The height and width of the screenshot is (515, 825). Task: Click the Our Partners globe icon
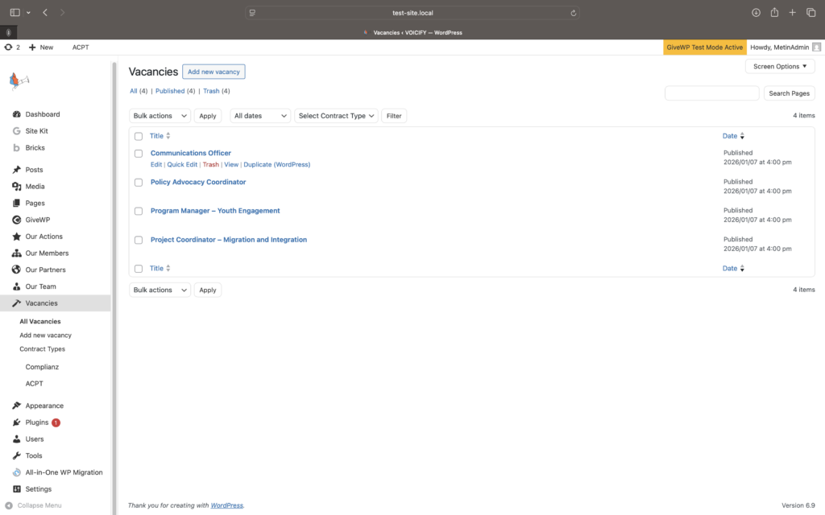coord(17,270)
